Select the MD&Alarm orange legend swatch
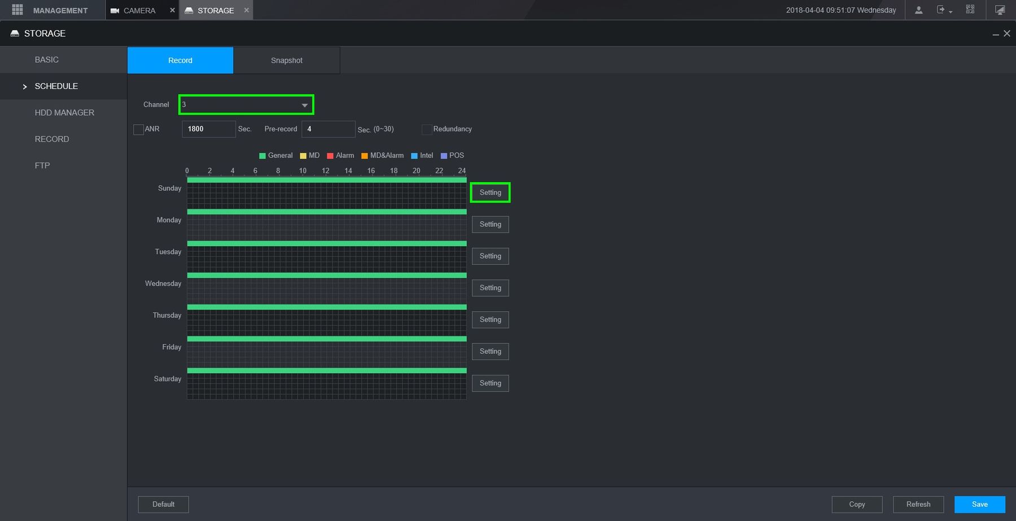The height and width of the screenshot is (521, 1016). [365, 156]
